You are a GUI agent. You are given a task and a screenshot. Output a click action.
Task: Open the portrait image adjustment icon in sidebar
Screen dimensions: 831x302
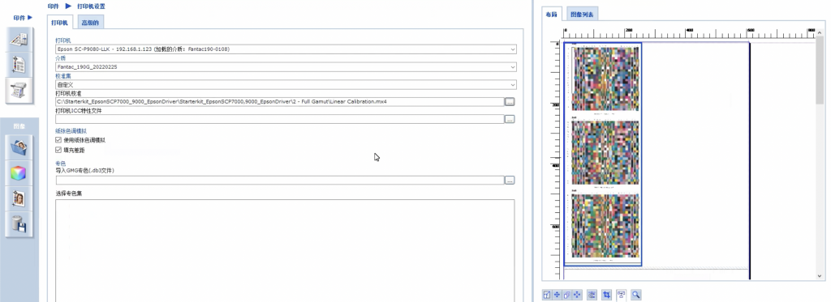(19, 198)
